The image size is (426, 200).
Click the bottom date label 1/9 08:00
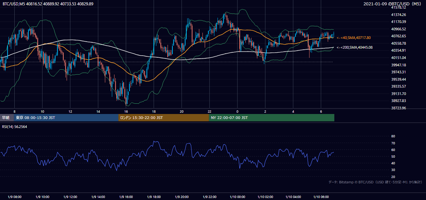(x=14, y=197)
